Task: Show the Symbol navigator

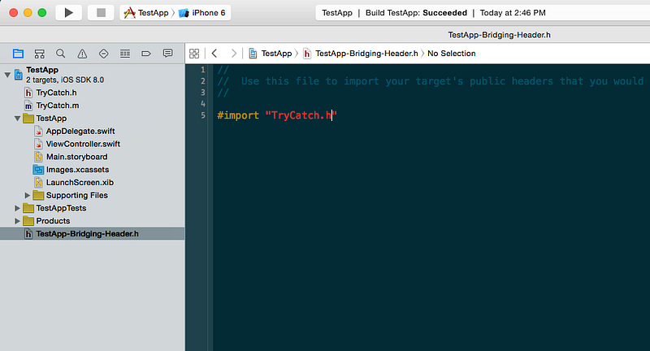Action: pyautogui.click(x=39, y=54)
